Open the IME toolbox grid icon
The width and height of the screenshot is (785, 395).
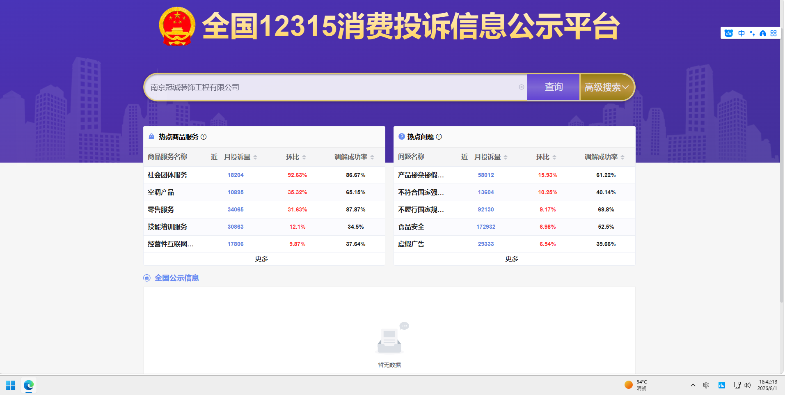[774, 33]
